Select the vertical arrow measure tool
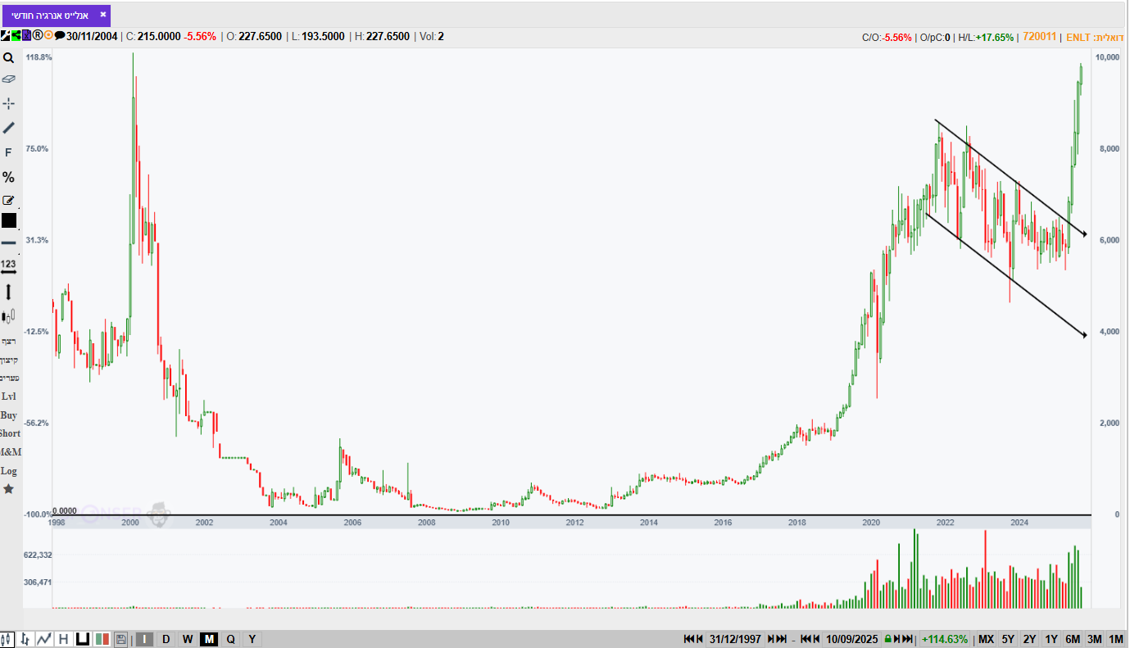This screenshot has width=1130, height=648. (8, 292)
